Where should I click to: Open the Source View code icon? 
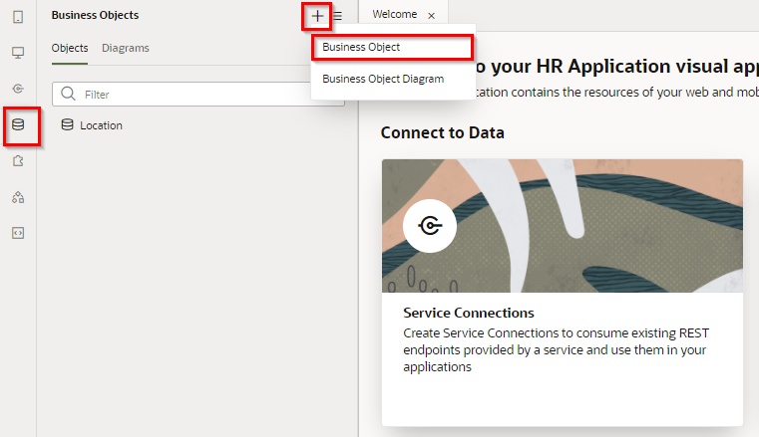point(18,233)
